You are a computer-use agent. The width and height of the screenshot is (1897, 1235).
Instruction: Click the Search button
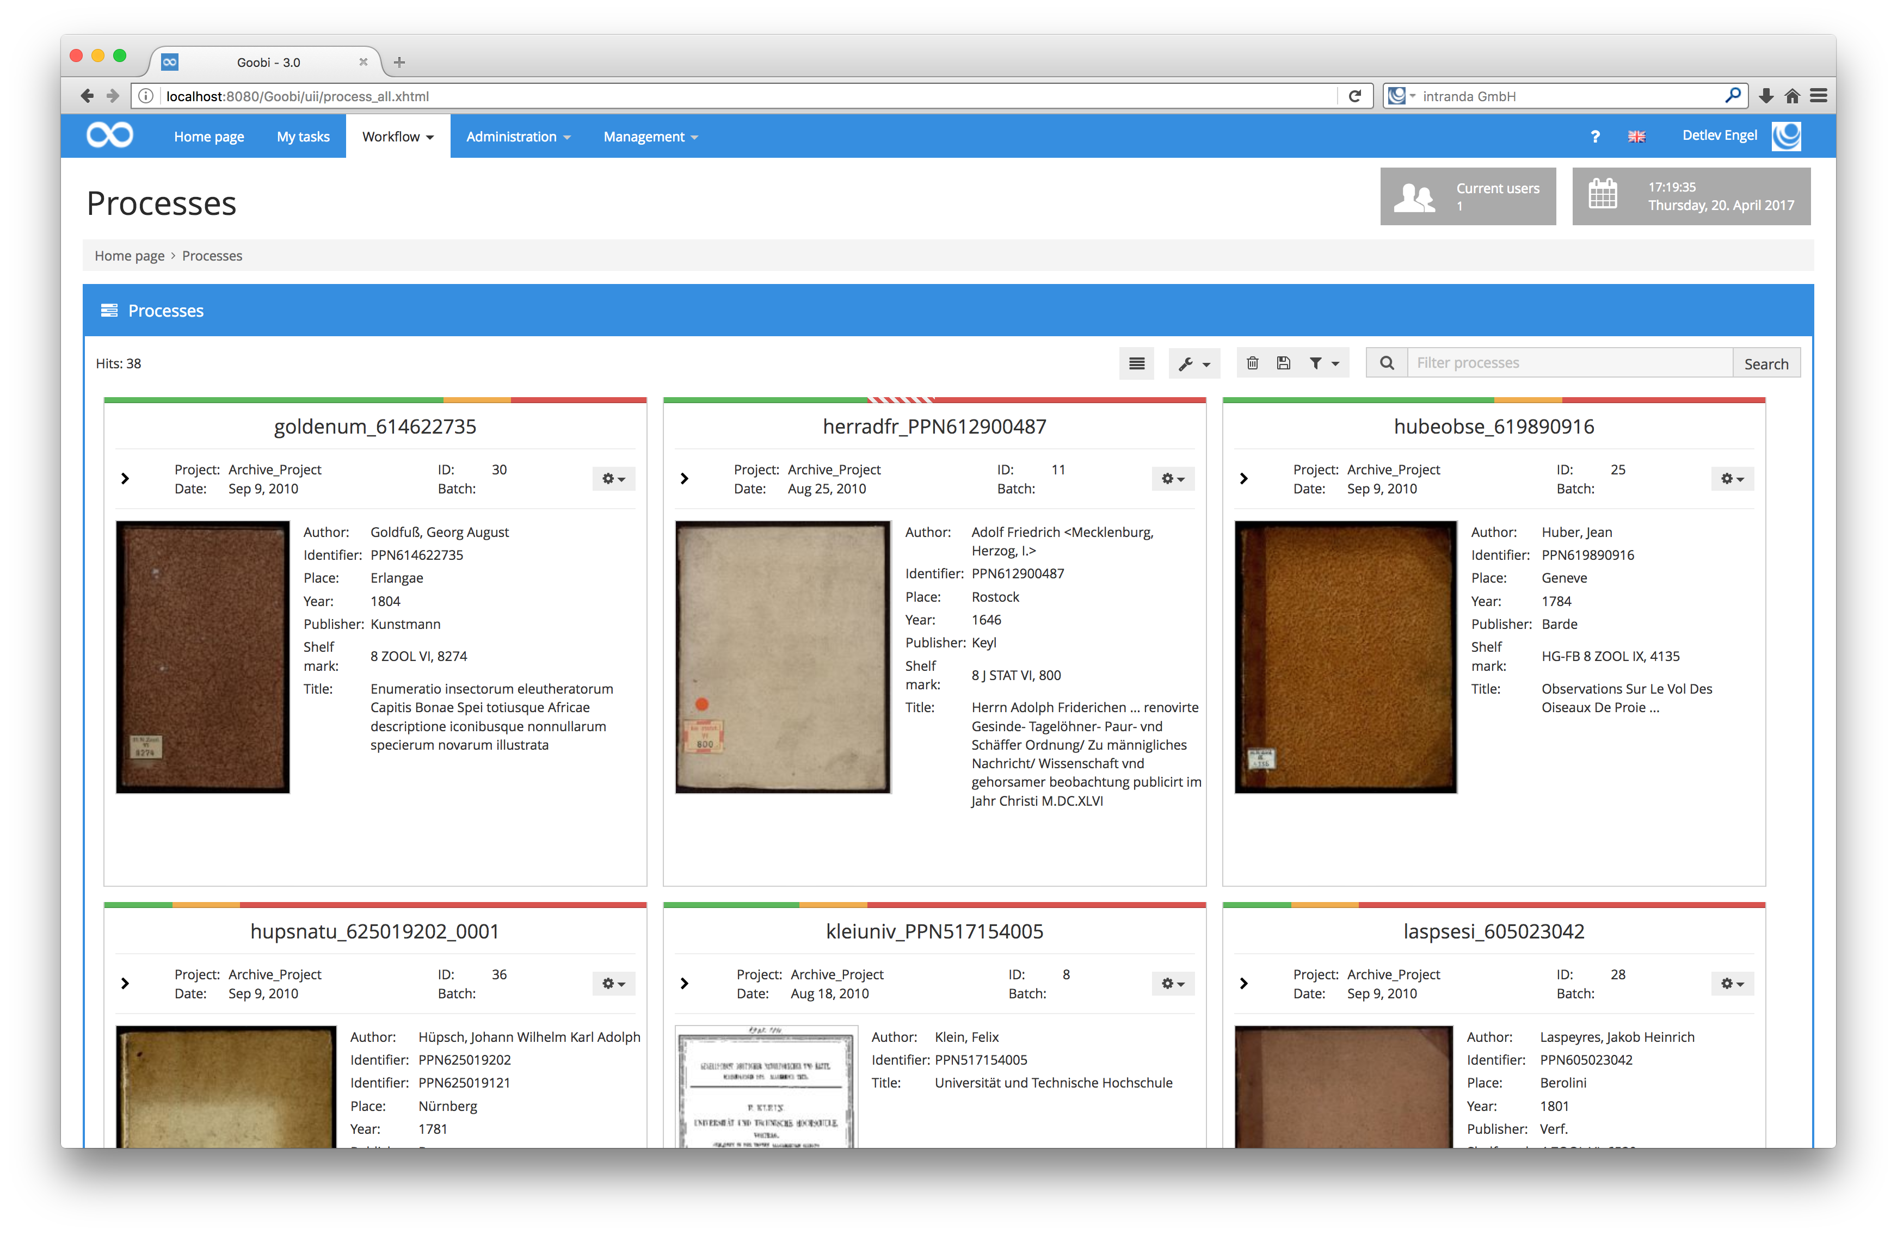coord(1765,363)
